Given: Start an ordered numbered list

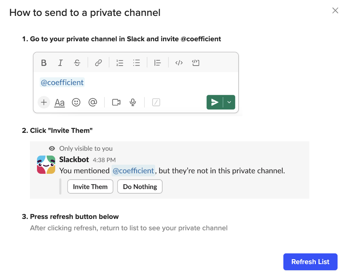Looking at the screenshot, I should [120, 63].
